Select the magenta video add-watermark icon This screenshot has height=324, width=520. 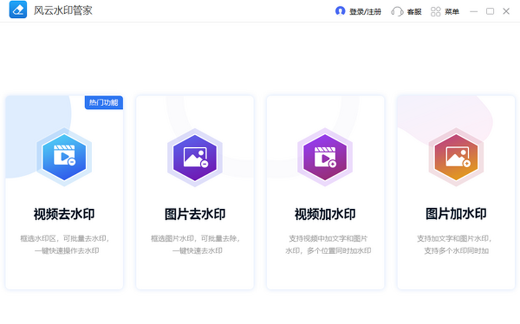pos(325,157)
